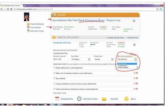Image resolution: width=165 pixels, height=108 pixels.
Task: Select the blank option in the assignee list
Action: click(x=127, y=62)
